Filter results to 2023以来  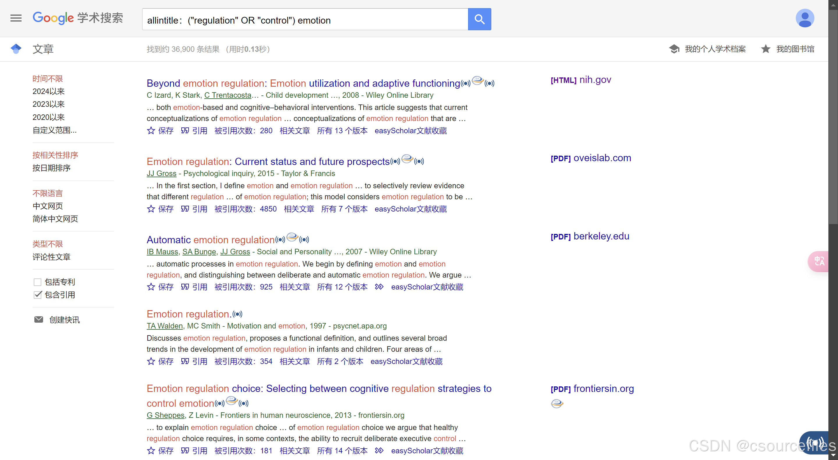coord(49,104)
